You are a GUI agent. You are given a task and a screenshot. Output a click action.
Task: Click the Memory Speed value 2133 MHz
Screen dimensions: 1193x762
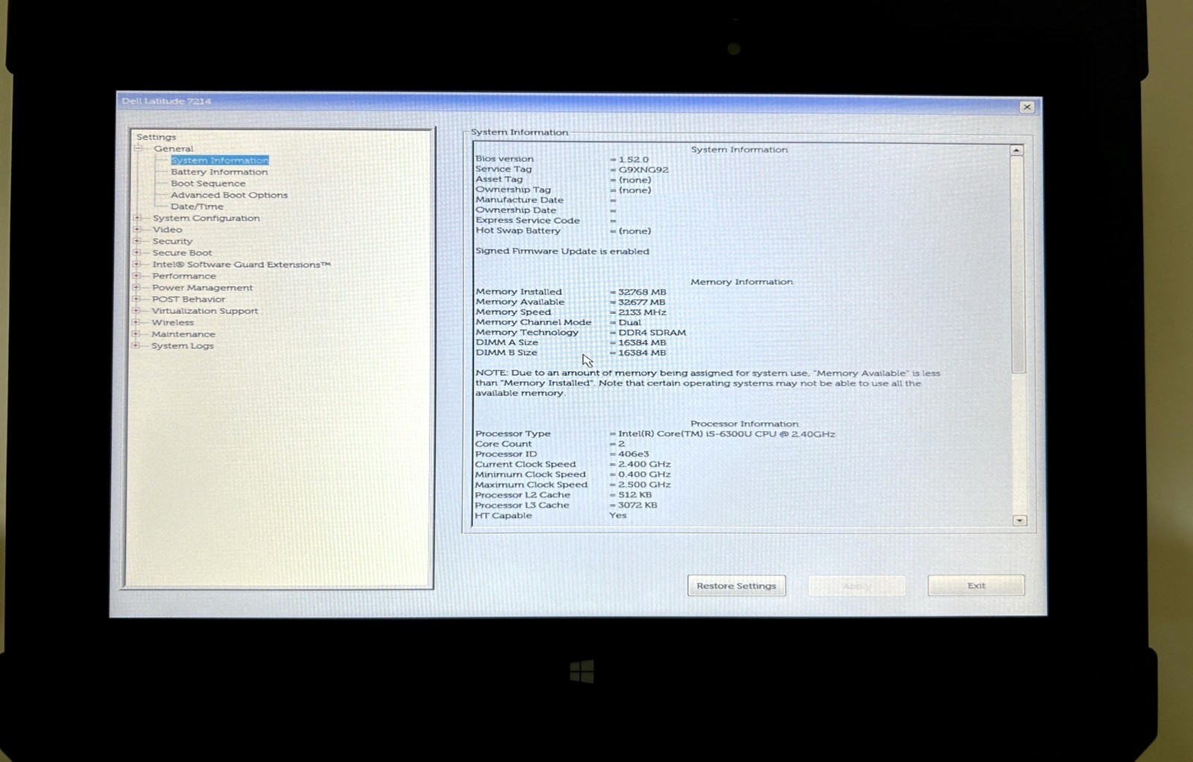642,312
